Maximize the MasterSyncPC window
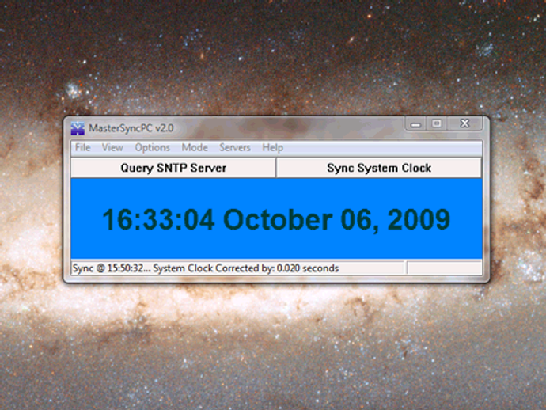 437,123
